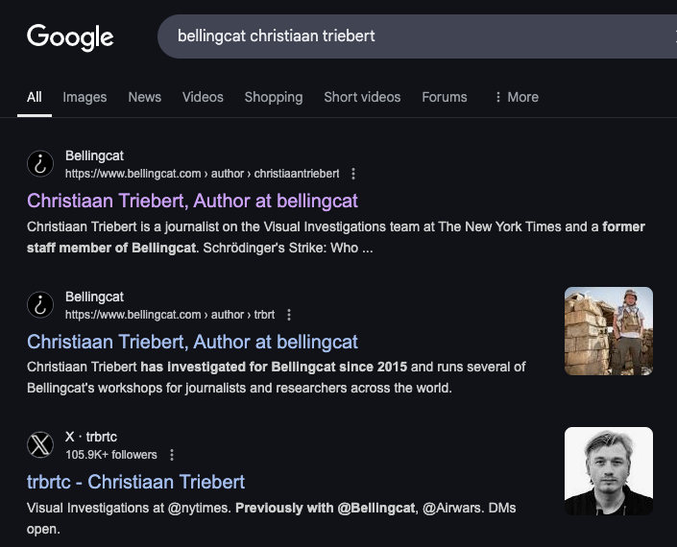Show the Forums results tab

click(x=445, y=97)
